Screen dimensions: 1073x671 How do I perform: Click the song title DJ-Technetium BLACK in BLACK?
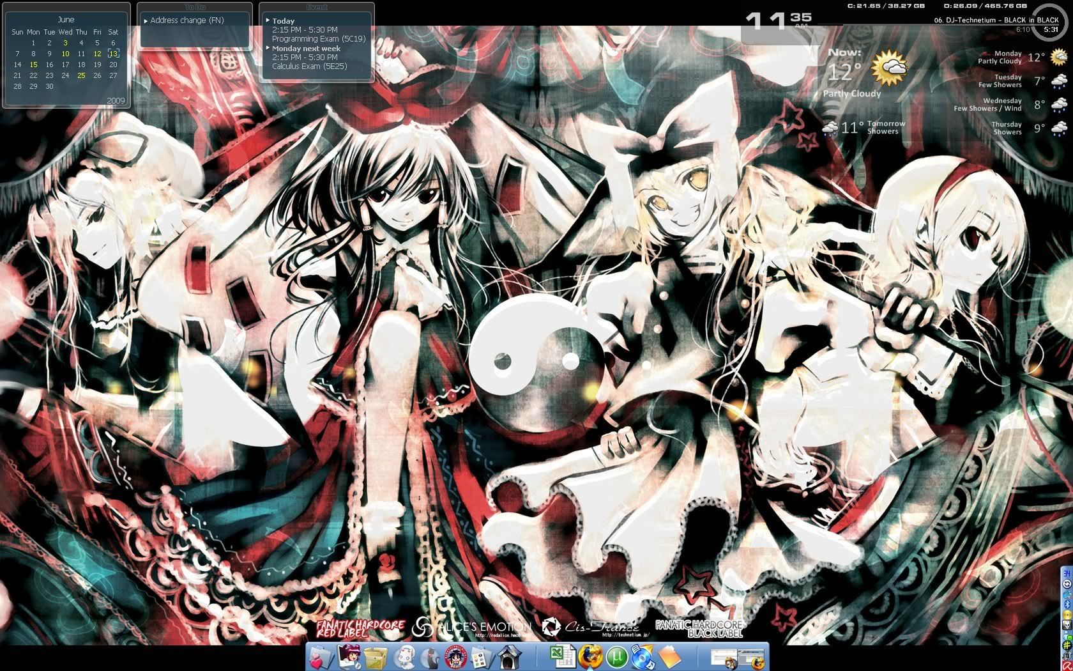[x=996, y=20]
